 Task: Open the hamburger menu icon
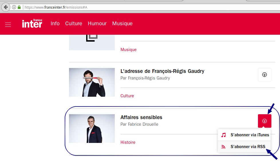[8, 25]
